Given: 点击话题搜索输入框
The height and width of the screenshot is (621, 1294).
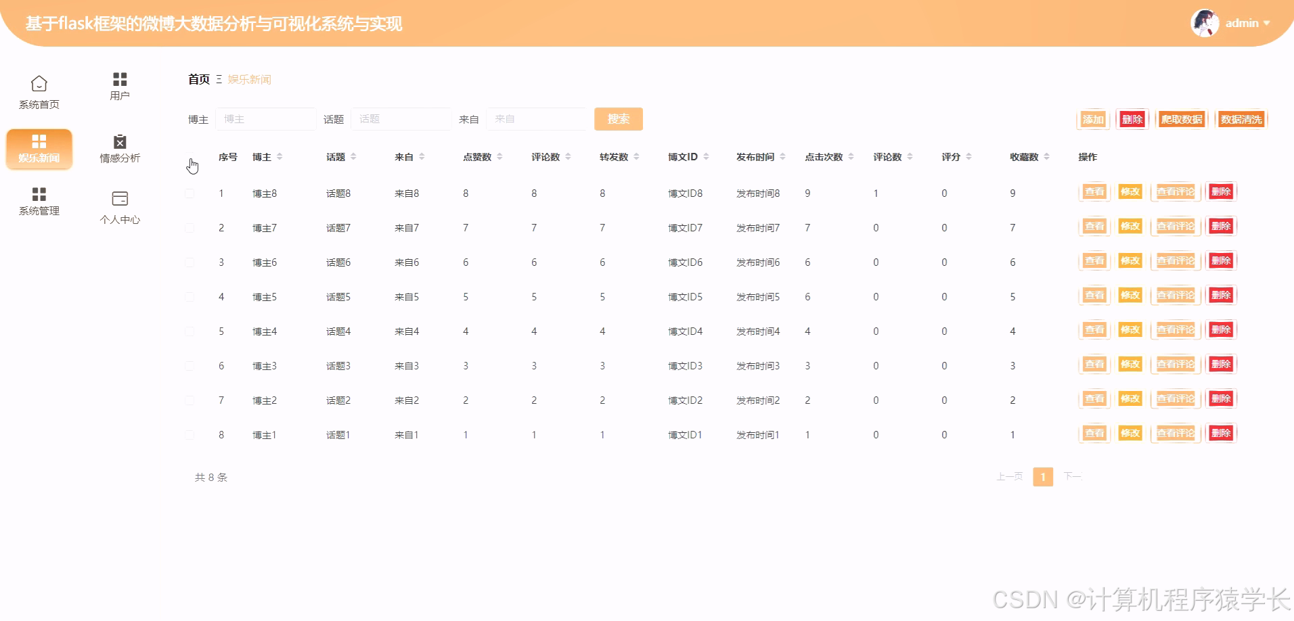Looking at the screenshot, I should (401, 118).
